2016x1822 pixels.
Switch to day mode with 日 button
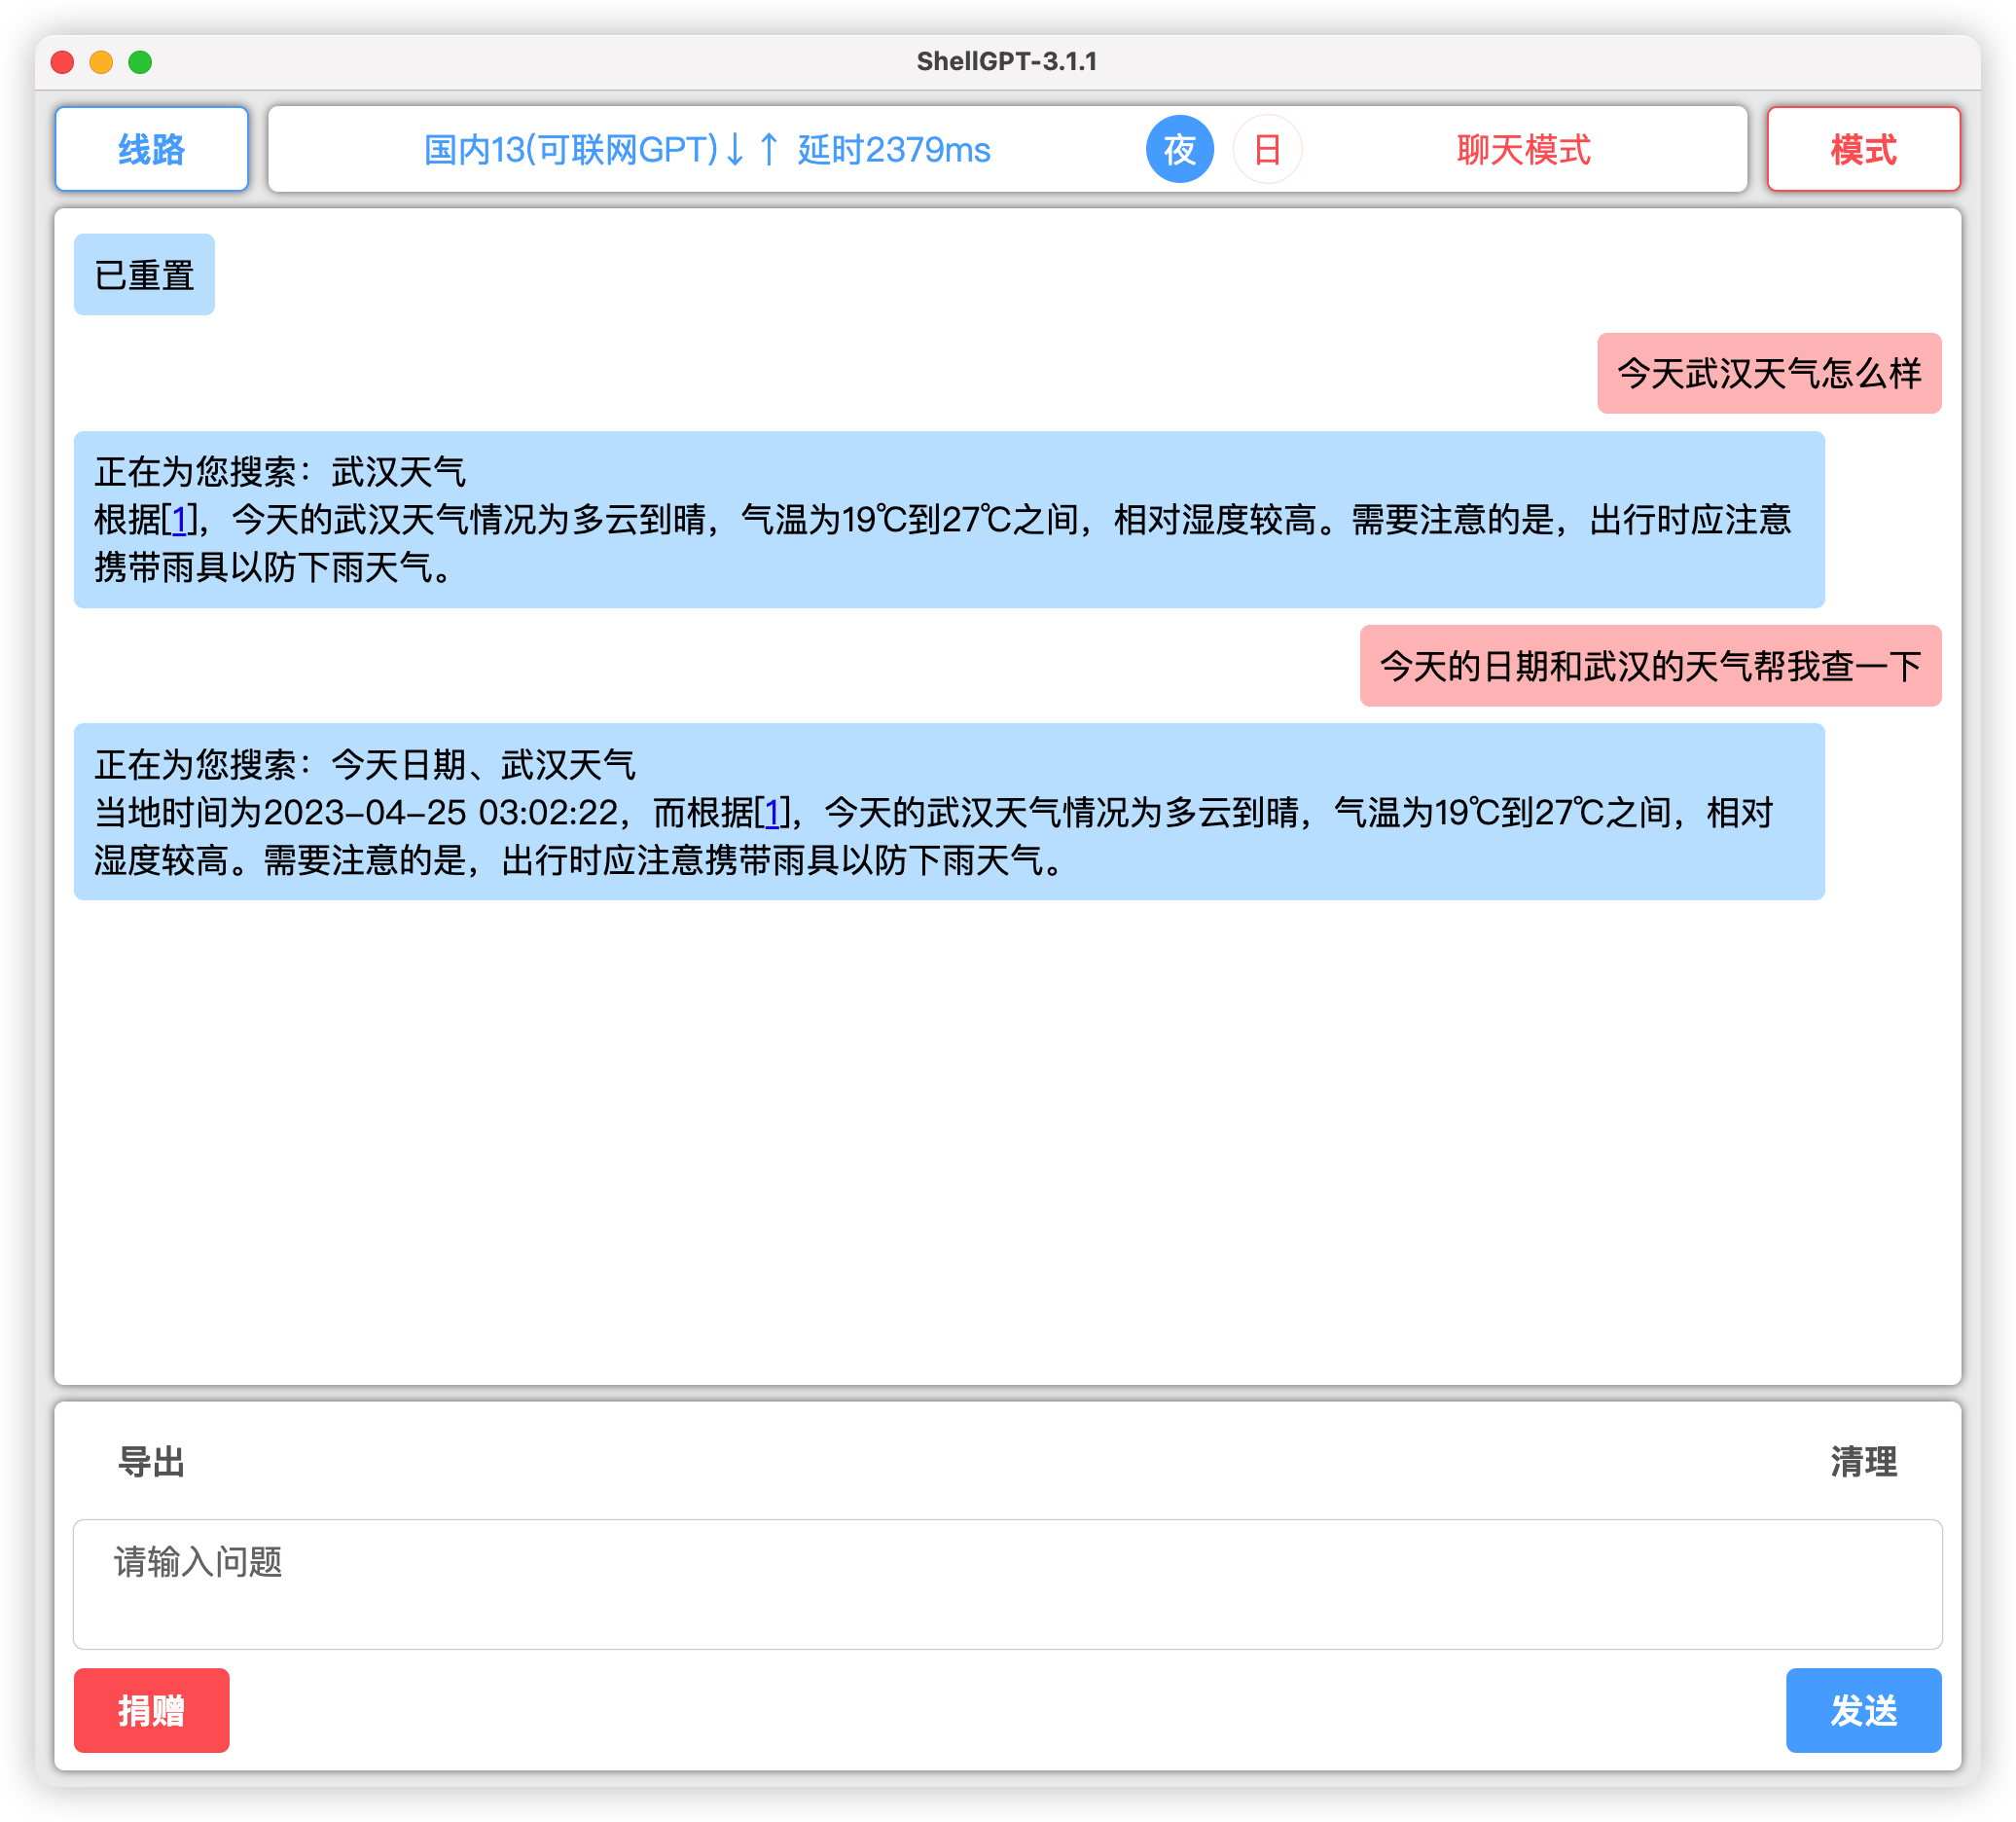click(x=1267, y=150)
